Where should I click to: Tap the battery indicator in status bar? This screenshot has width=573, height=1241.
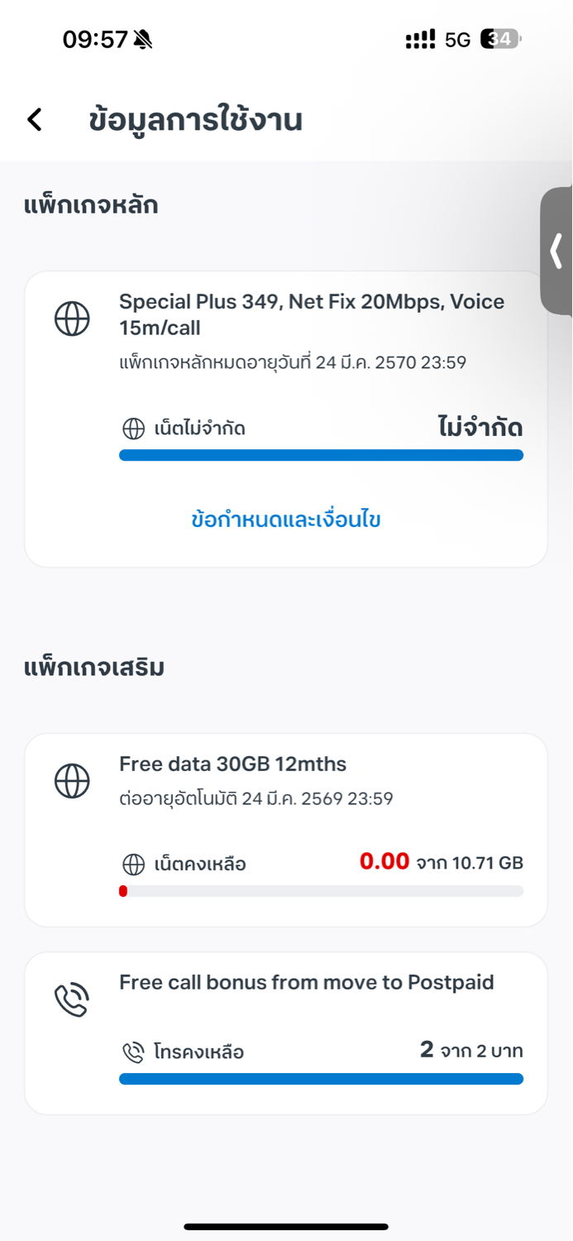[500, 39]
